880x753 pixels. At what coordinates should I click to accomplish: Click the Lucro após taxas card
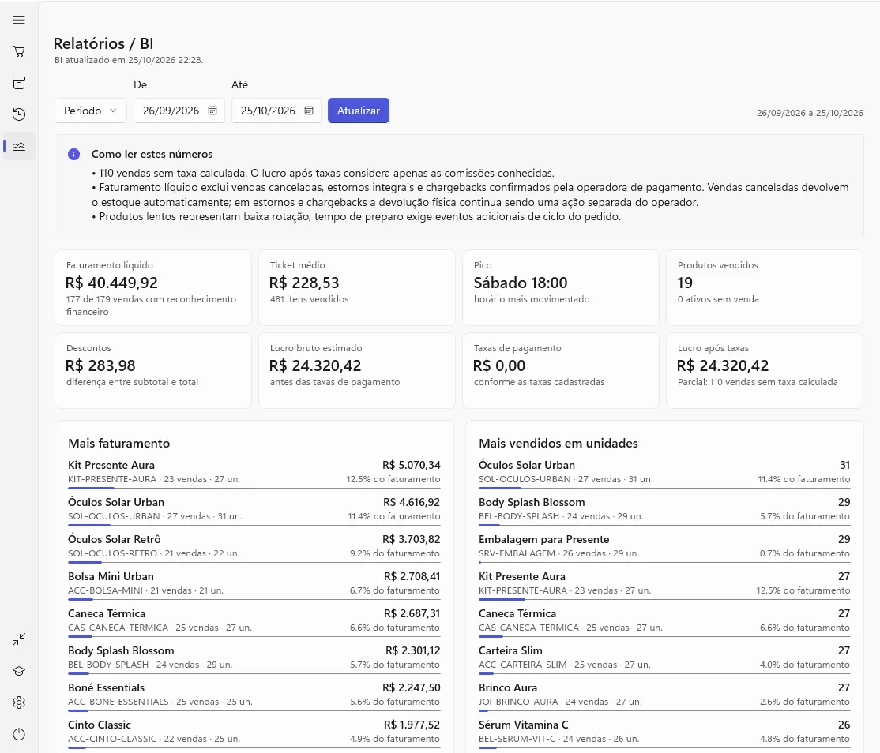(x=765, y=371)
